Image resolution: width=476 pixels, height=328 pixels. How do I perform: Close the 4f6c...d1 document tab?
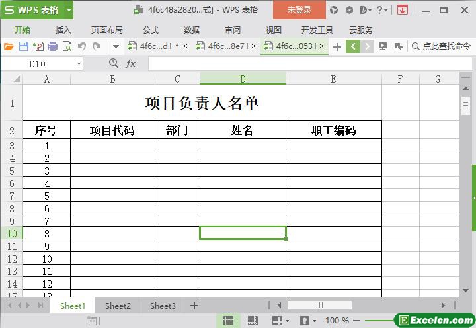click(185, 46)
